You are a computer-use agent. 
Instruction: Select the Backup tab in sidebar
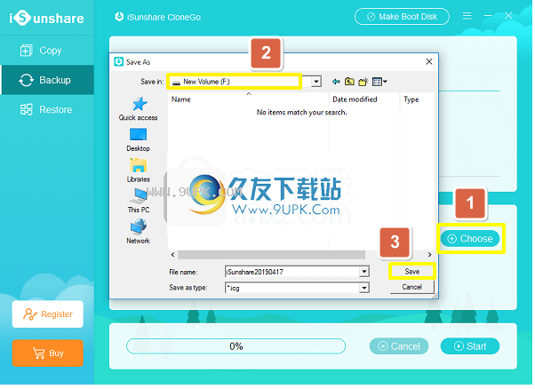[x=47, y=80]
